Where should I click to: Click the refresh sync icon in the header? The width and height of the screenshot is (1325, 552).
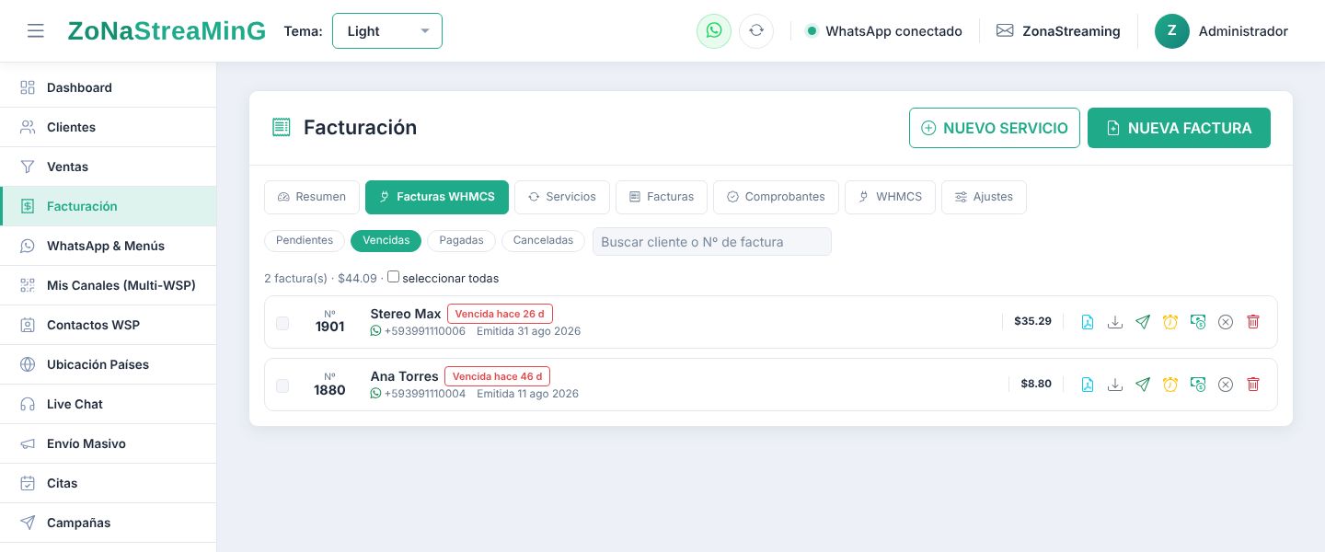tap(756, 30)
